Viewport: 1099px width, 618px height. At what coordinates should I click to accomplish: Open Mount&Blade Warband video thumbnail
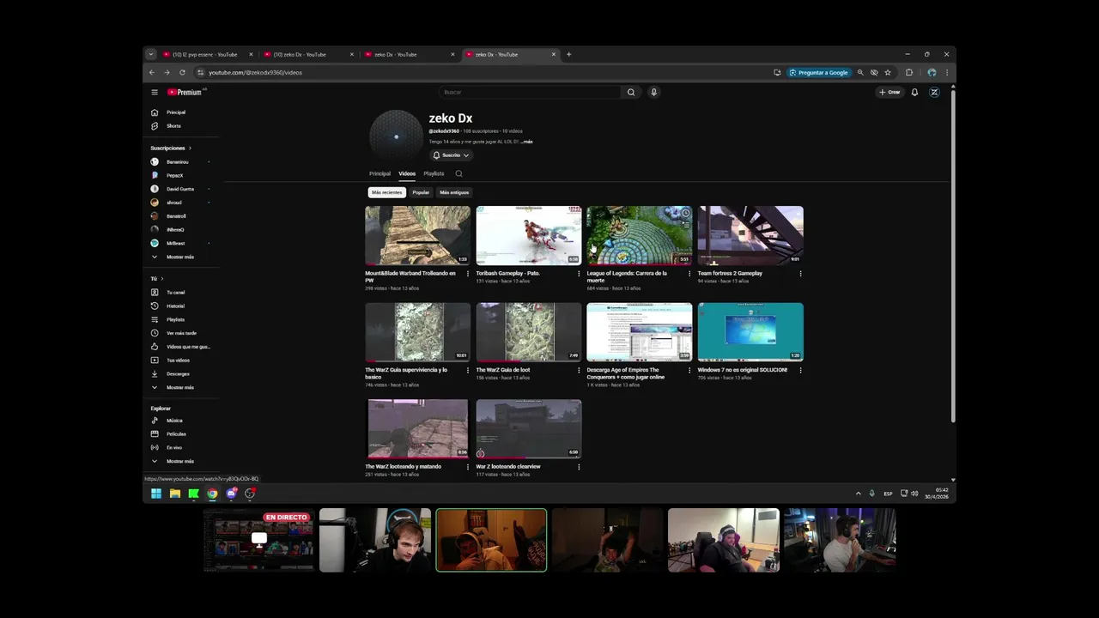click(x=417, y=235)
